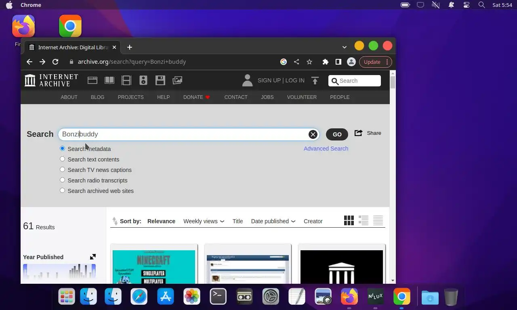Open the PROJECTS nav item

pos(130,97)
